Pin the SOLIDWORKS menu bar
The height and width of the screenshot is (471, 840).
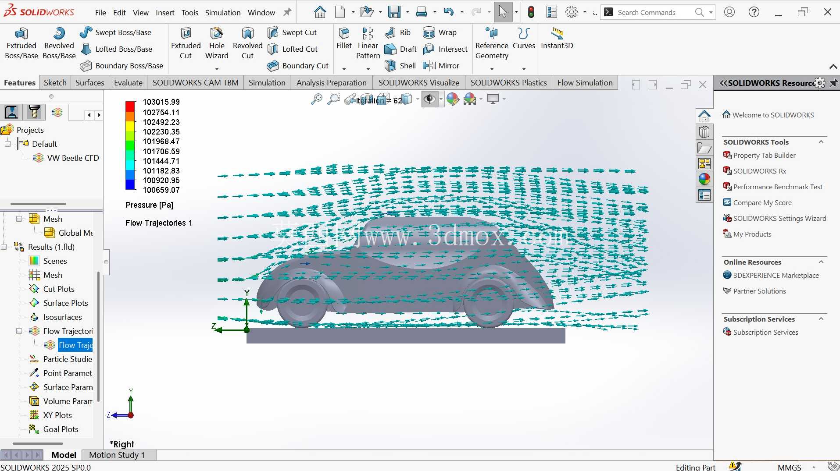[287, 12]
